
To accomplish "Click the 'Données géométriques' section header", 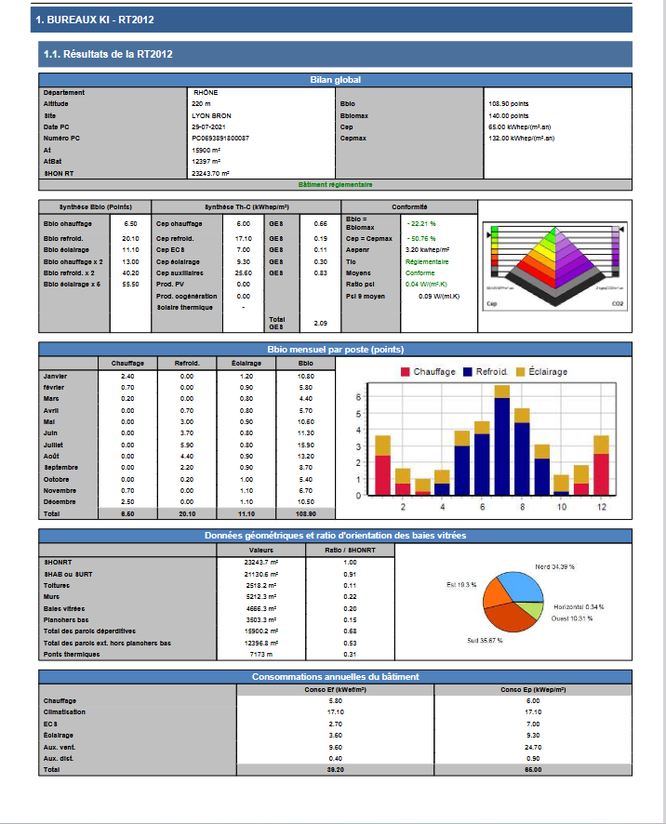I will point(336,536).
